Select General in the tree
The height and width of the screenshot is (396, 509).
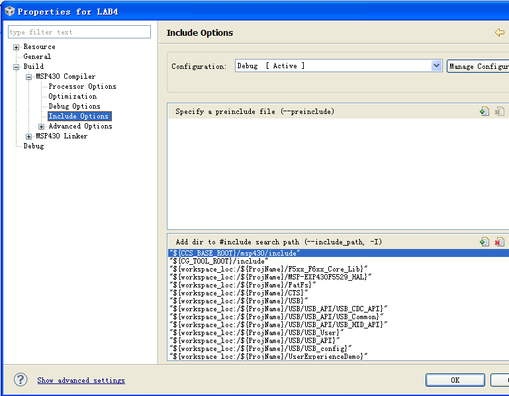[x=37, y=56]
